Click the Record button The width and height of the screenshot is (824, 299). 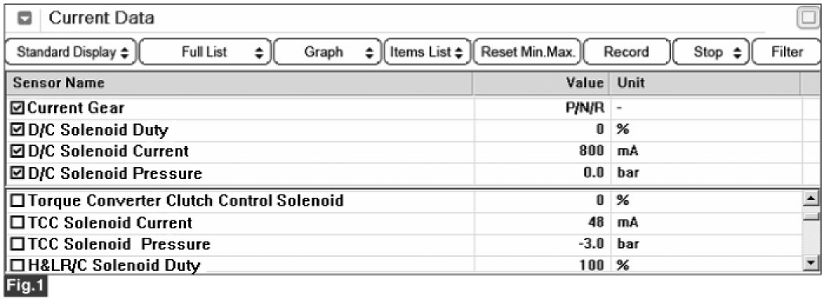click(626, 52)
